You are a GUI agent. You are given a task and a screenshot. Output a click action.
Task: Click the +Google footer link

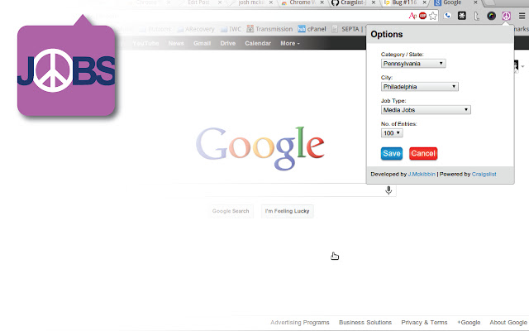[469, 323]
